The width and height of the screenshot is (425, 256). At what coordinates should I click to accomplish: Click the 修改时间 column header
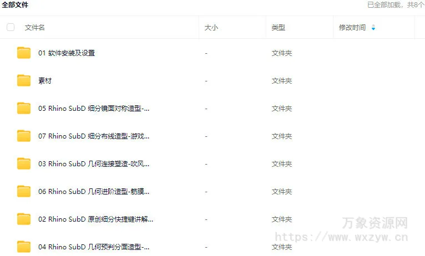[352, 27]
